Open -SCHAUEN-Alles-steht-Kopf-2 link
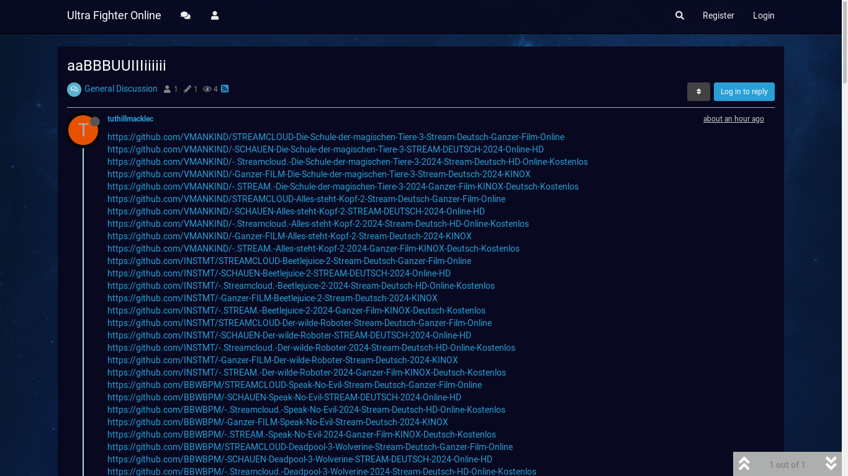 (x=296, y=211)
